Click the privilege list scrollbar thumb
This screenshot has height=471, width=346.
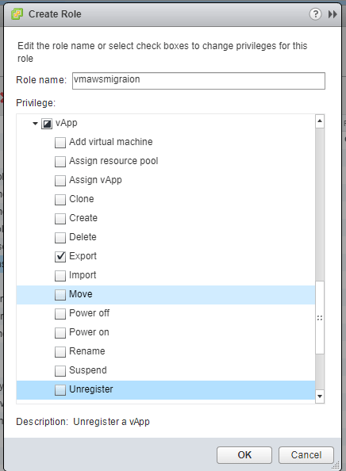click(320, 317)
